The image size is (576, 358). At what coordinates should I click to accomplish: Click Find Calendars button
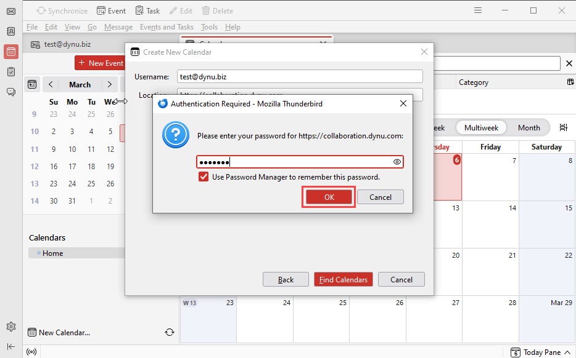(x=344, y=279)
